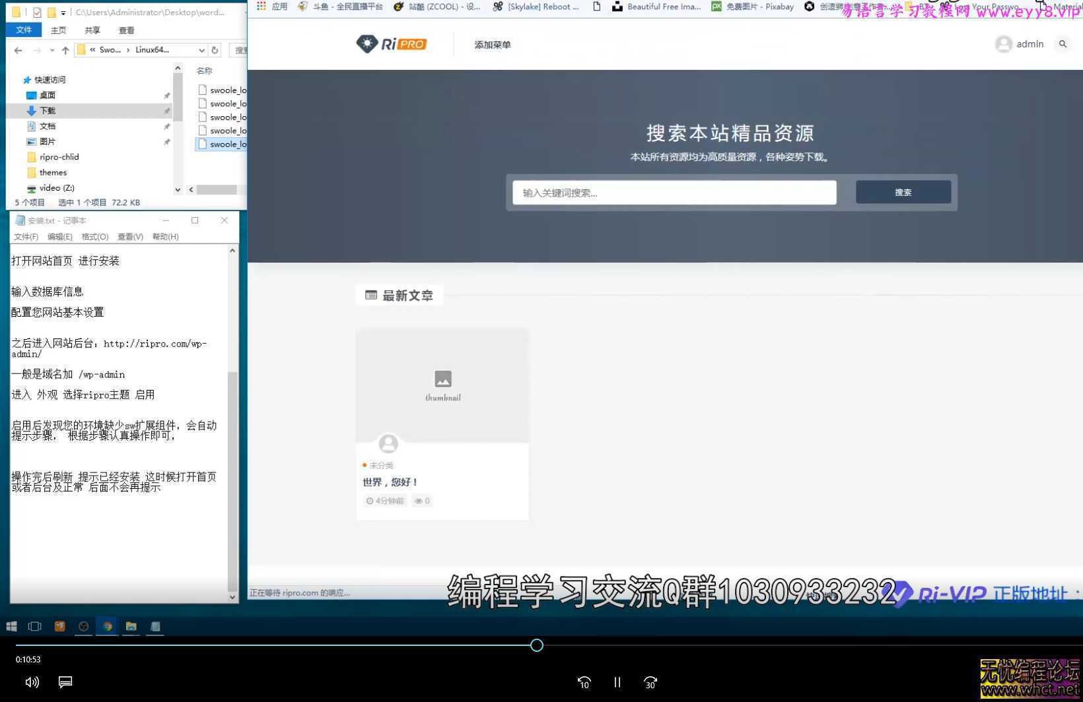Expand the back-button history chevron
Screen dimensions: 1083x702
pyautogui.click(x=52, y=49)
